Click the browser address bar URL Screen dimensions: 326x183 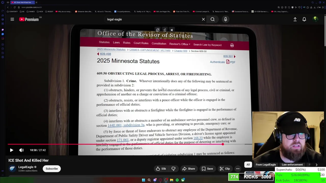[x=31, y=7]
